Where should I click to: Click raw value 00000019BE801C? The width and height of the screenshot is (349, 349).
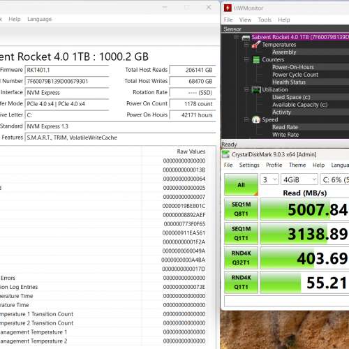(184, 206)
